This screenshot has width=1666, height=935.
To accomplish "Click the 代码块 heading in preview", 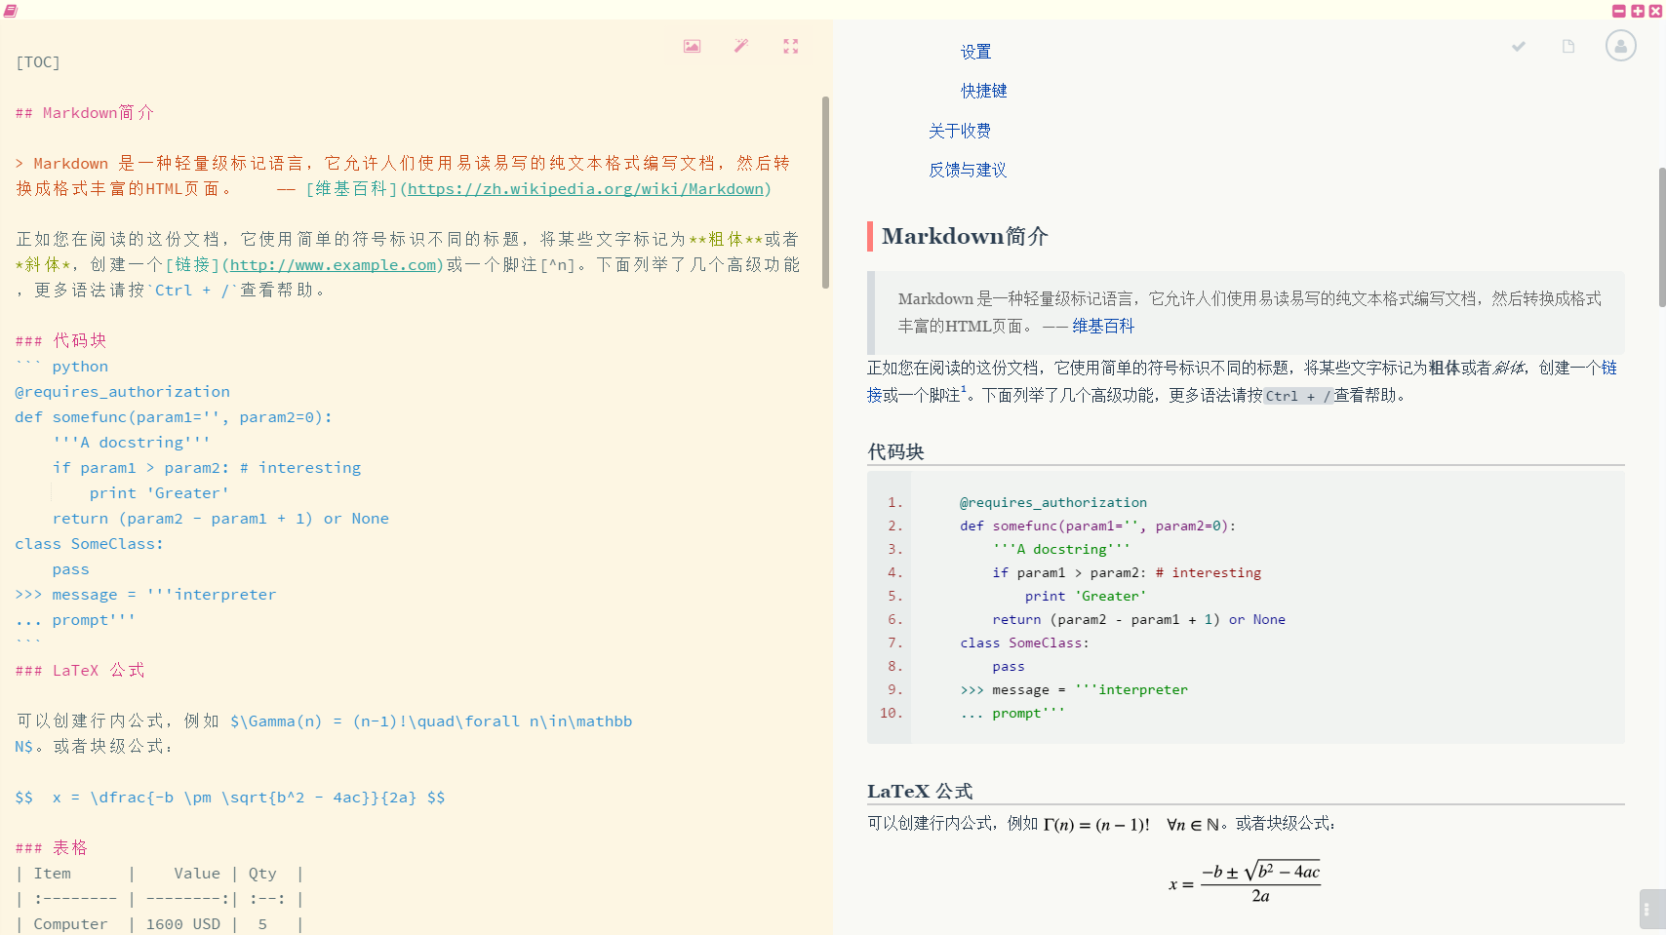I will tap(895, 451).
